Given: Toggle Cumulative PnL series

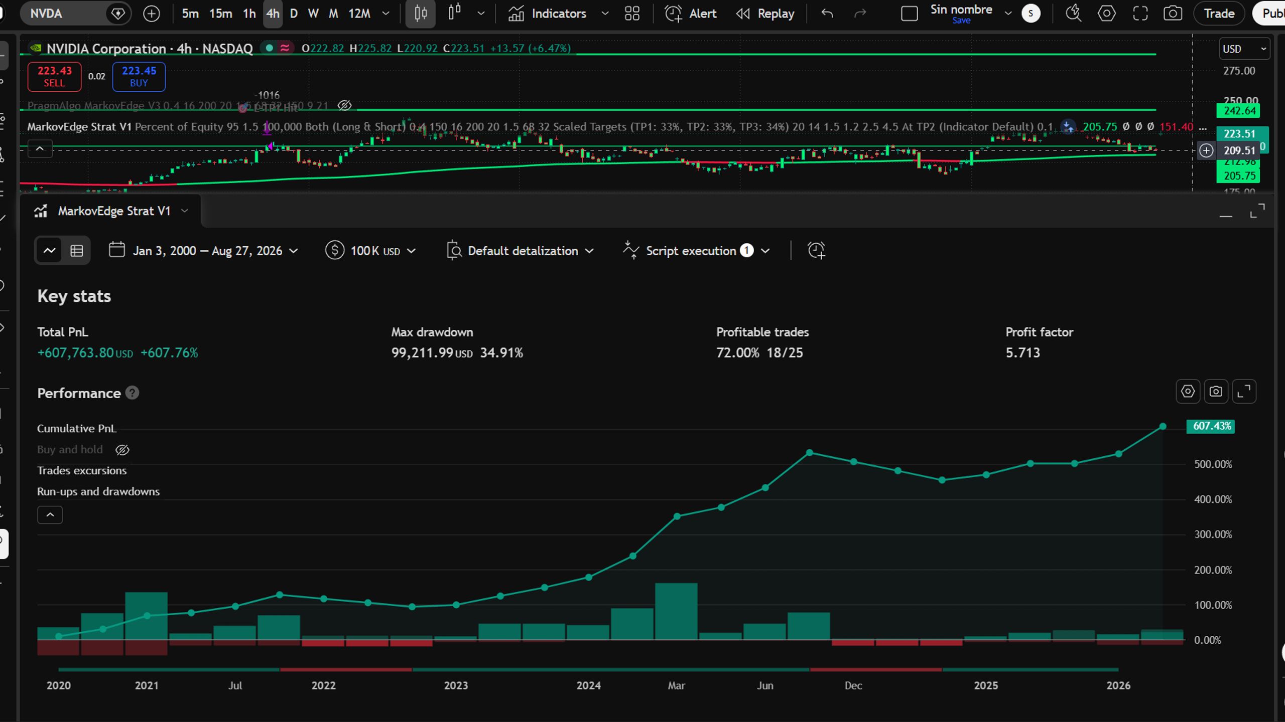Looking at the screenshot, I should [x=76, y=429].
